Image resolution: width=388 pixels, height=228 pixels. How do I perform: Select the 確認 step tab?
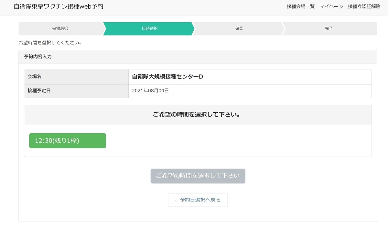pyautogui.click(x=239, y=28)
